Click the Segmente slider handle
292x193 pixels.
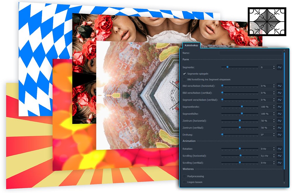tap(227, 67)
